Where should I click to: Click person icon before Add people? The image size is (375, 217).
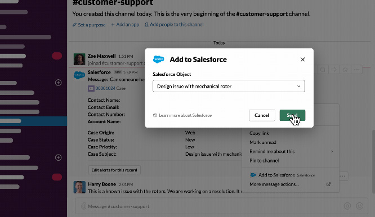[x=146, y=25]
